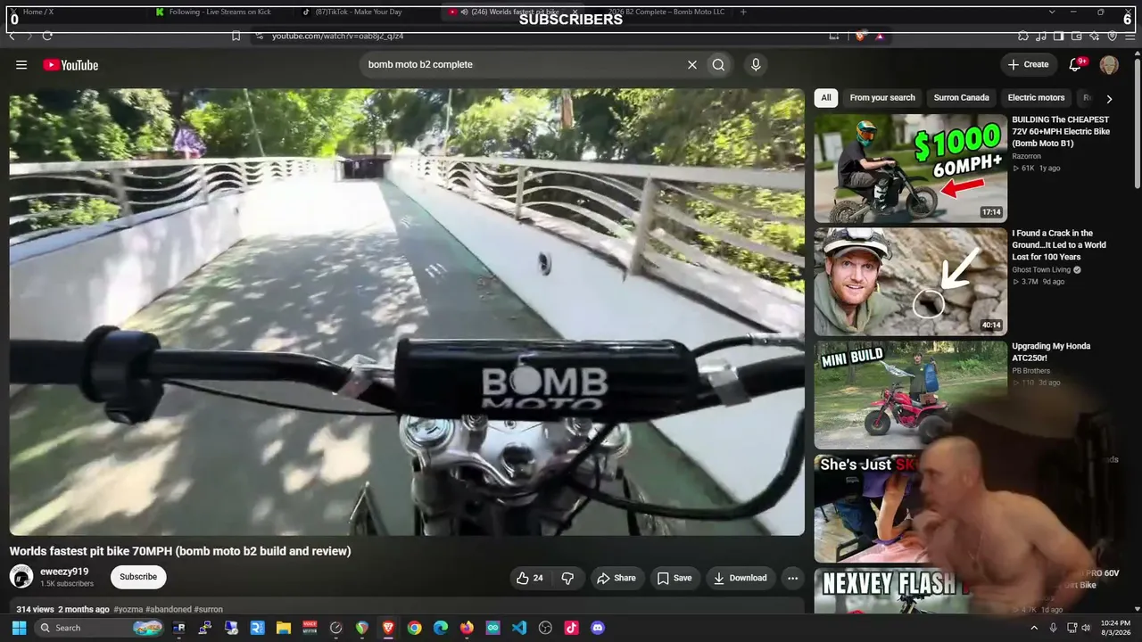This screenshot has height=642, width=1142.
Task: Open taskbar clock showing 10:24 PM
Action: pyautogui.click(x=1115, y=628)
